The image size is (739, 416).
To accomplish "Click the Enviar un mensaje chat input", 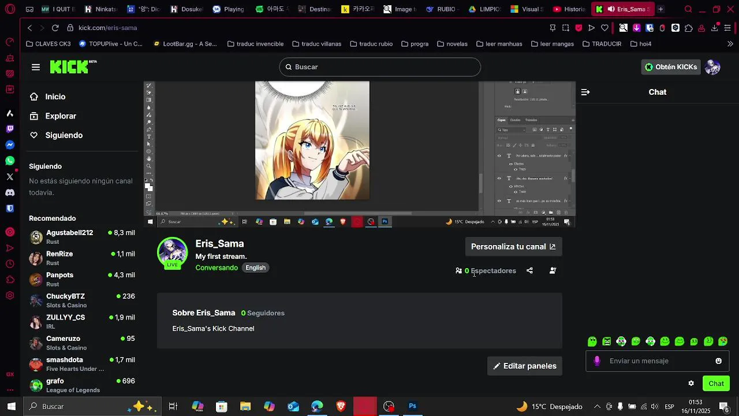I will [x=658, y=361].
